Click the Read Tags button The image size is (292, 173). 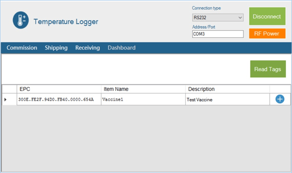click(x=268, y=69)
